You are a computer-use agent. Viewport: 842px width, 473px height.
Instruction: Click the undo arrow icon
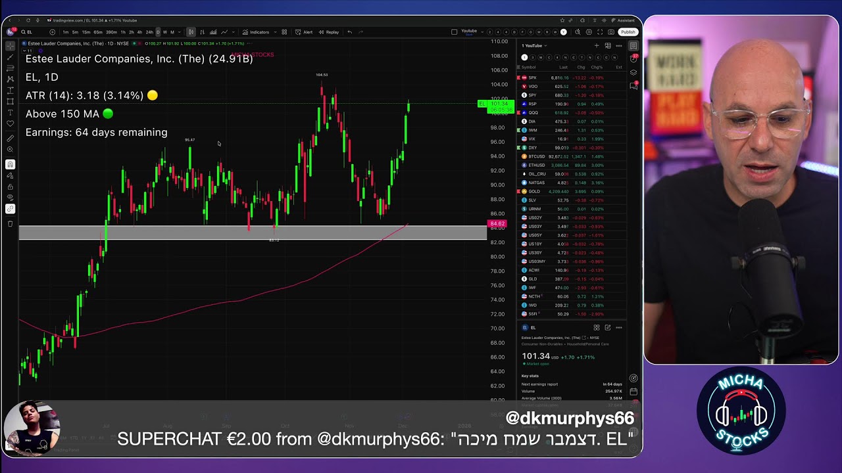pos(349,32)
